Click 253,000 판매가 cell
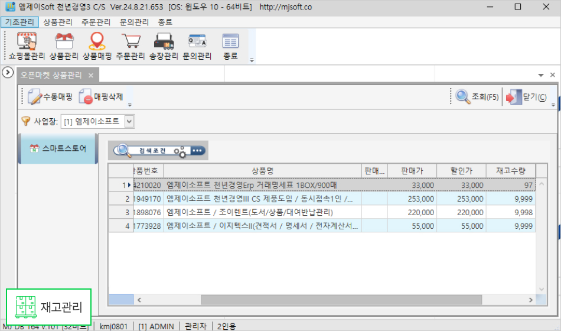The height and width of the screenshot is (331, 561). [x=412, y=199]
